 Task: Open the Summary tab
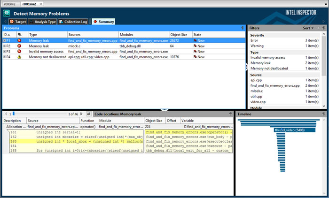click(103, 22)
